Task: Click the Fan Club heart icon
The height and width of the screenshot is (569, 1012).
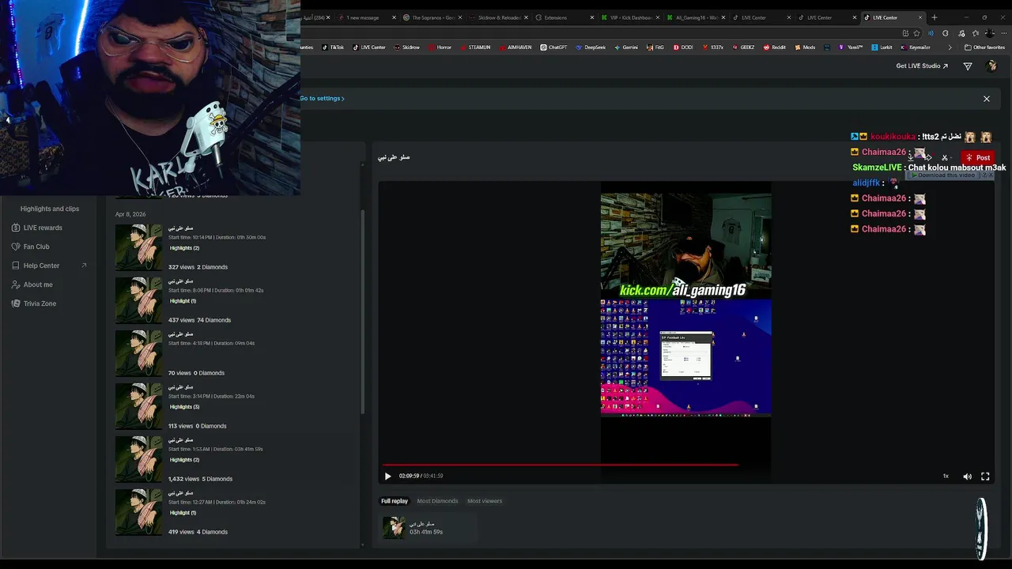Action: (16, 247)
